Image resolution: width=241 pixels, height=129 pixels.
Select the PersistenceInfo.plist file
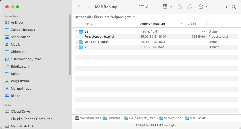coord(99,37)
